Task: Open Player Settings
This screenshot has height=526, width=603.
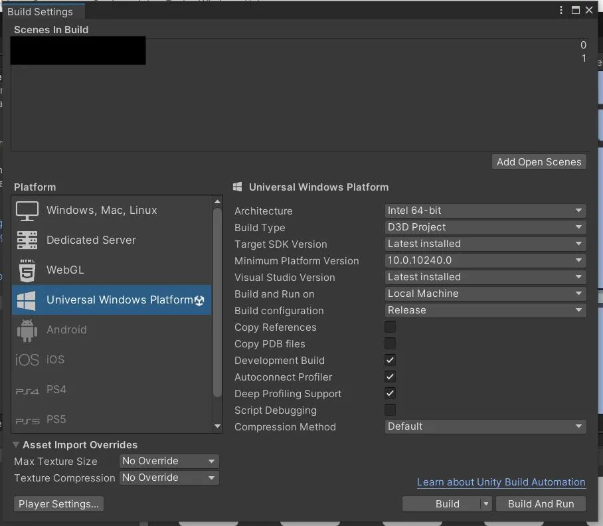Action: pos(58,503)
